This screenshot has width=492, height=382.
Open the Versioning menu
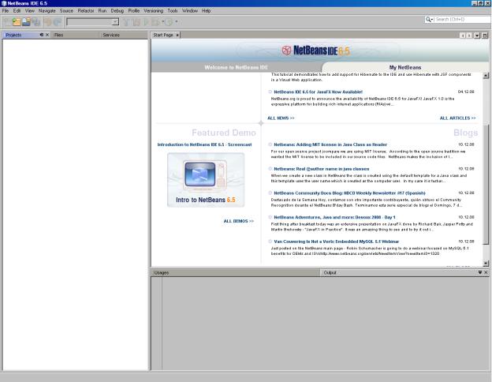[x=154, y=11]
